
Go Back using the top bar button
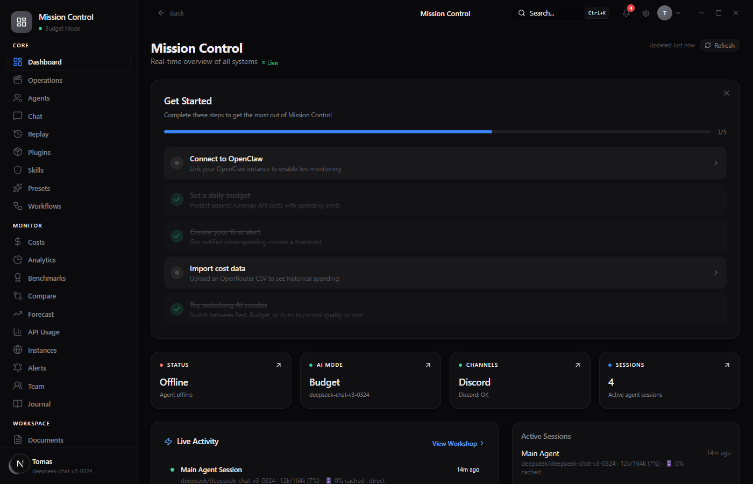(x=171, y=13)
